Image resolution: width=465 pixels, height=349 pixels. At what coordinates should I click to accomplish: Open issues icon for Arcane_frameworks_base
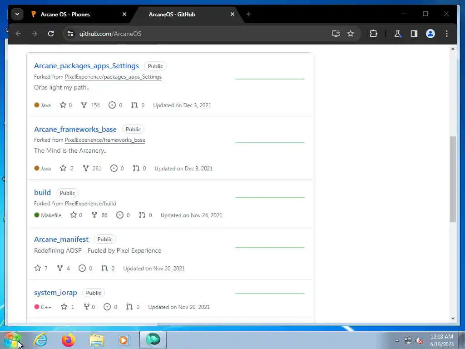click(x=114, y=168)
